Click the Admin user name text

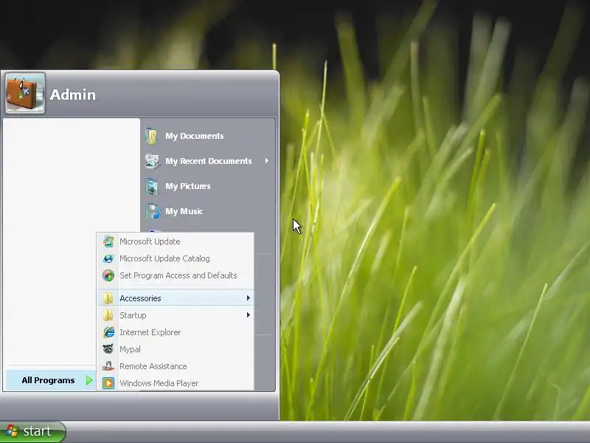[x=72, y=95]
